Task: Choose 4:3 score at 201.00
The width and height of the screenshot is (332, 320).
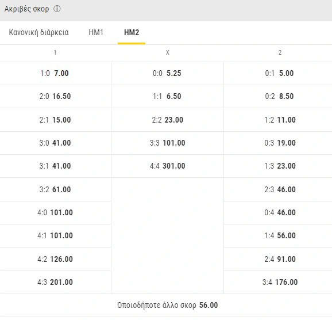Action: tap(55, 282)
